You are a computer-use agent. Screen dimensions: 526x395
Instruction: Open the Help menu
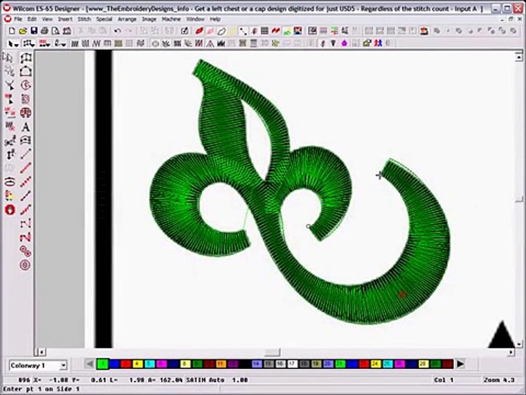pyautogui.click(x=215, y=19)
